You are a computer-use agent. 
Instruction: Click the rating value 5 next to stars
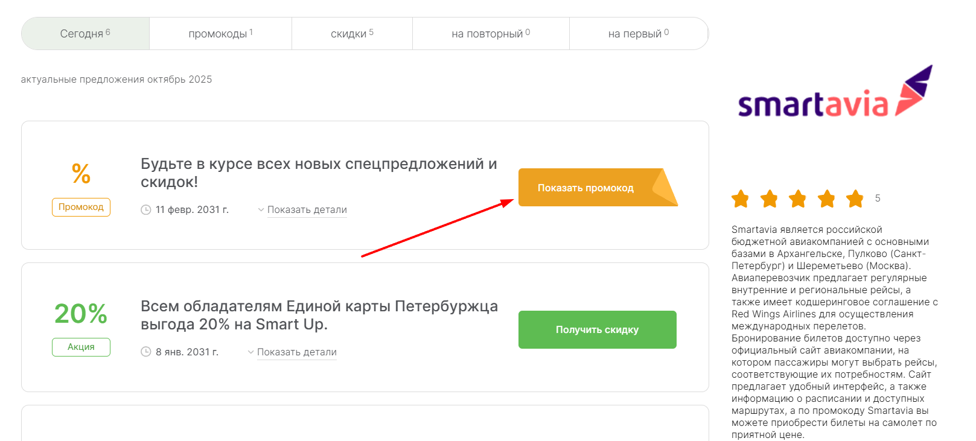point(878,198)
